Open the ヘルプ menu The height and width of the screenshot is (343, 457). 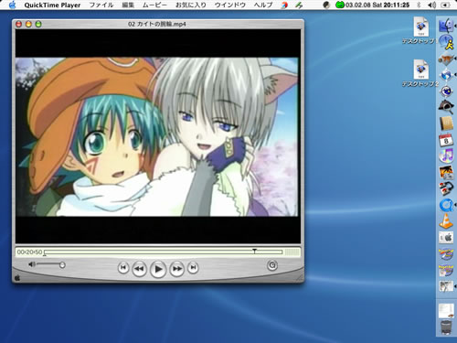pyautogui.click(x=263, y=5)
